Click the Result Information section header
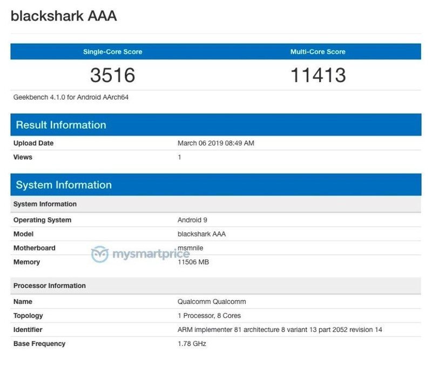432x367 pixels. 61,125
